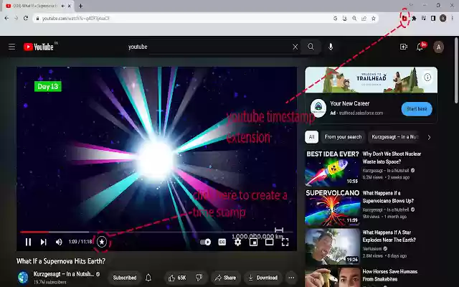Open the Kurzgesagt channel name link

64,274
